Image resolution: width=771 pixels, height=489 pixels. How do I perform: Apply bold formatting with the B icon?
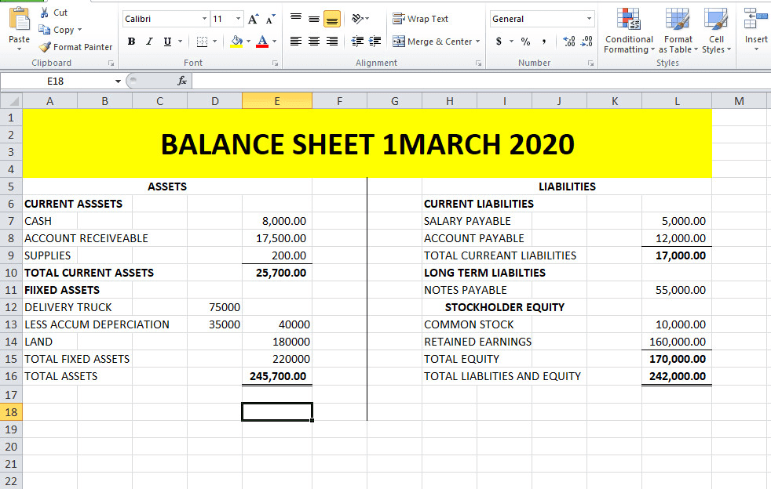click(x=131, y=41)
